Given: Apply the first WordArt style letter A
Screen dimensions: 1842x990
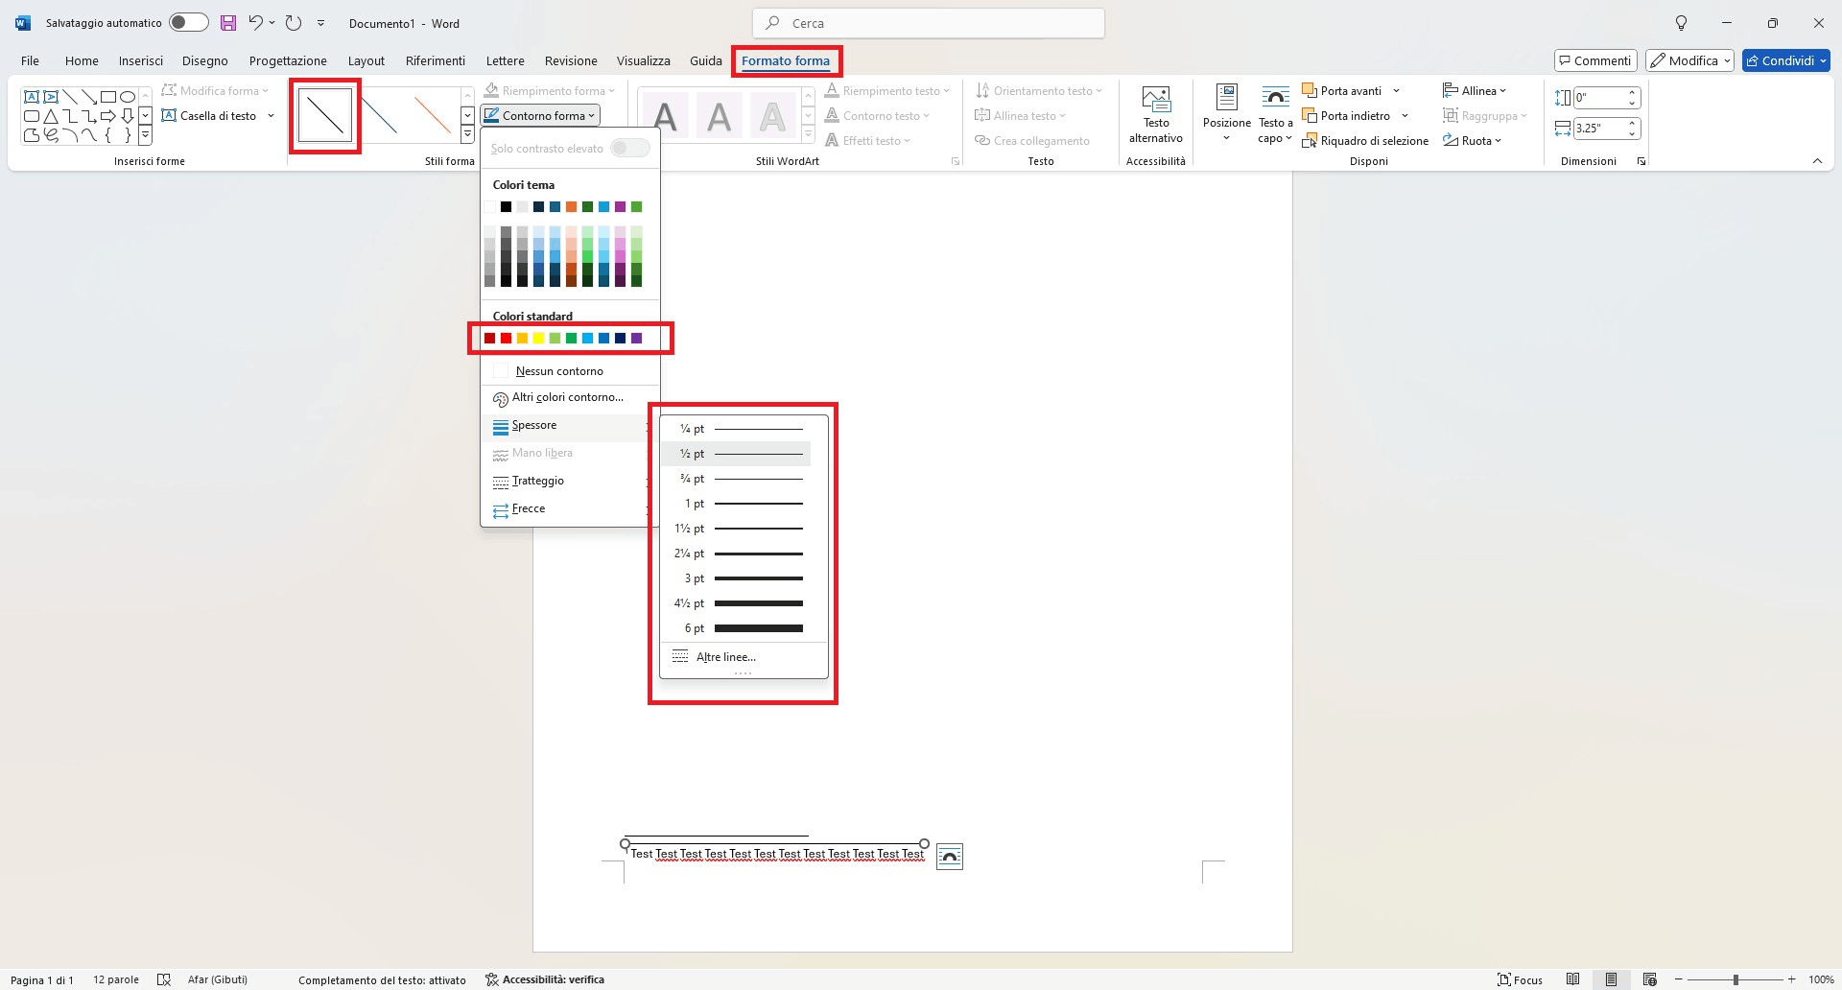Looking at the screenshot, I should [665, 116].
